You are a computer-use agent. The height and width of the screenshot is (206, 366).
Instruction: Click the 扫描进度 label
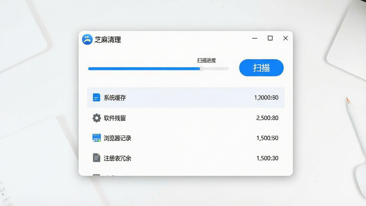coord(206,60)
